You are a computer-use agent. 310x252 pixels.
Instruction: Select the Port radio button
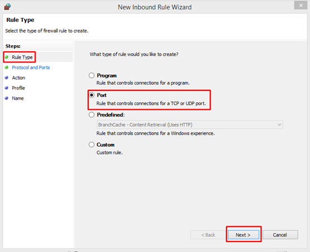pos(91,95)
